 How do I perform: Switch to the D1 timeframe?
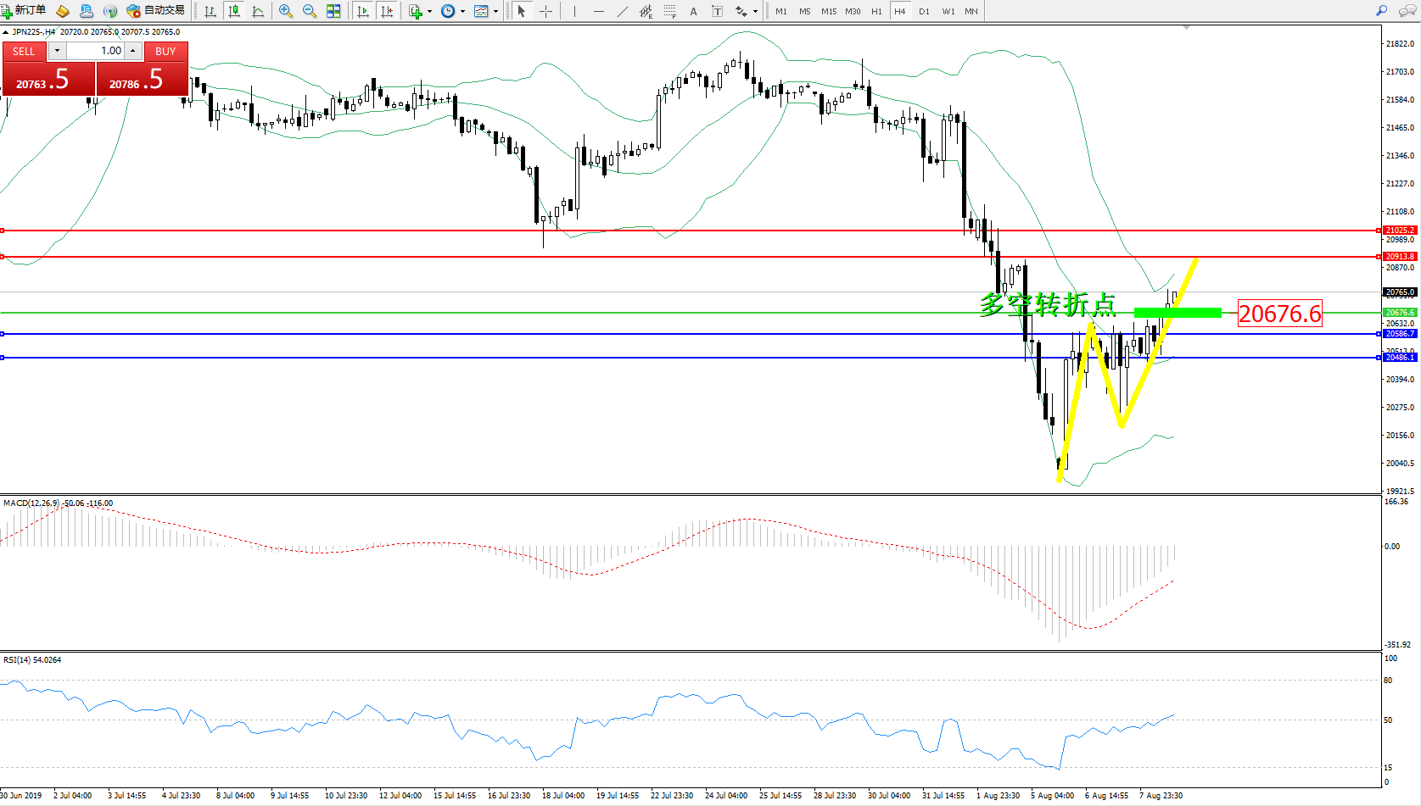[x=924, y=11]
